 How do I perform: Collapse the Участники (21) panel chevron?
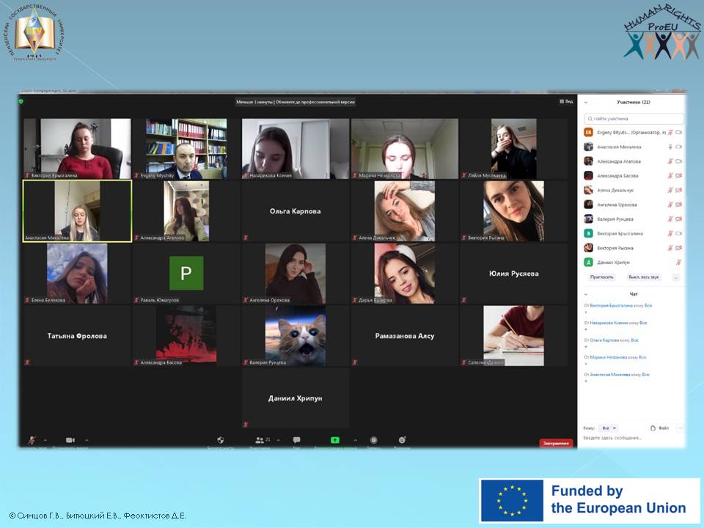pyautogui.click(x=585, y=103)
